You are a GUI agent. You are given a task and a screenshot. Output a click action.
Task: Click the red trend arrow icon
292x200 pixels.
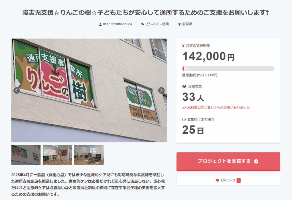click(184, 108)
